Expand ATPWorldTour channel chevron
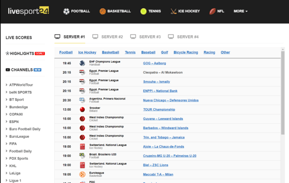 pyautogui.click(x=6, y=84)
